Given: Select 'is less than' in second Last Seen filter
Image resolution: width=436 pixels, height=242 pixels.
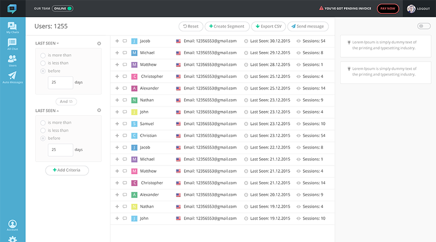Looking at the screenshot, I should tap(43, 130).
